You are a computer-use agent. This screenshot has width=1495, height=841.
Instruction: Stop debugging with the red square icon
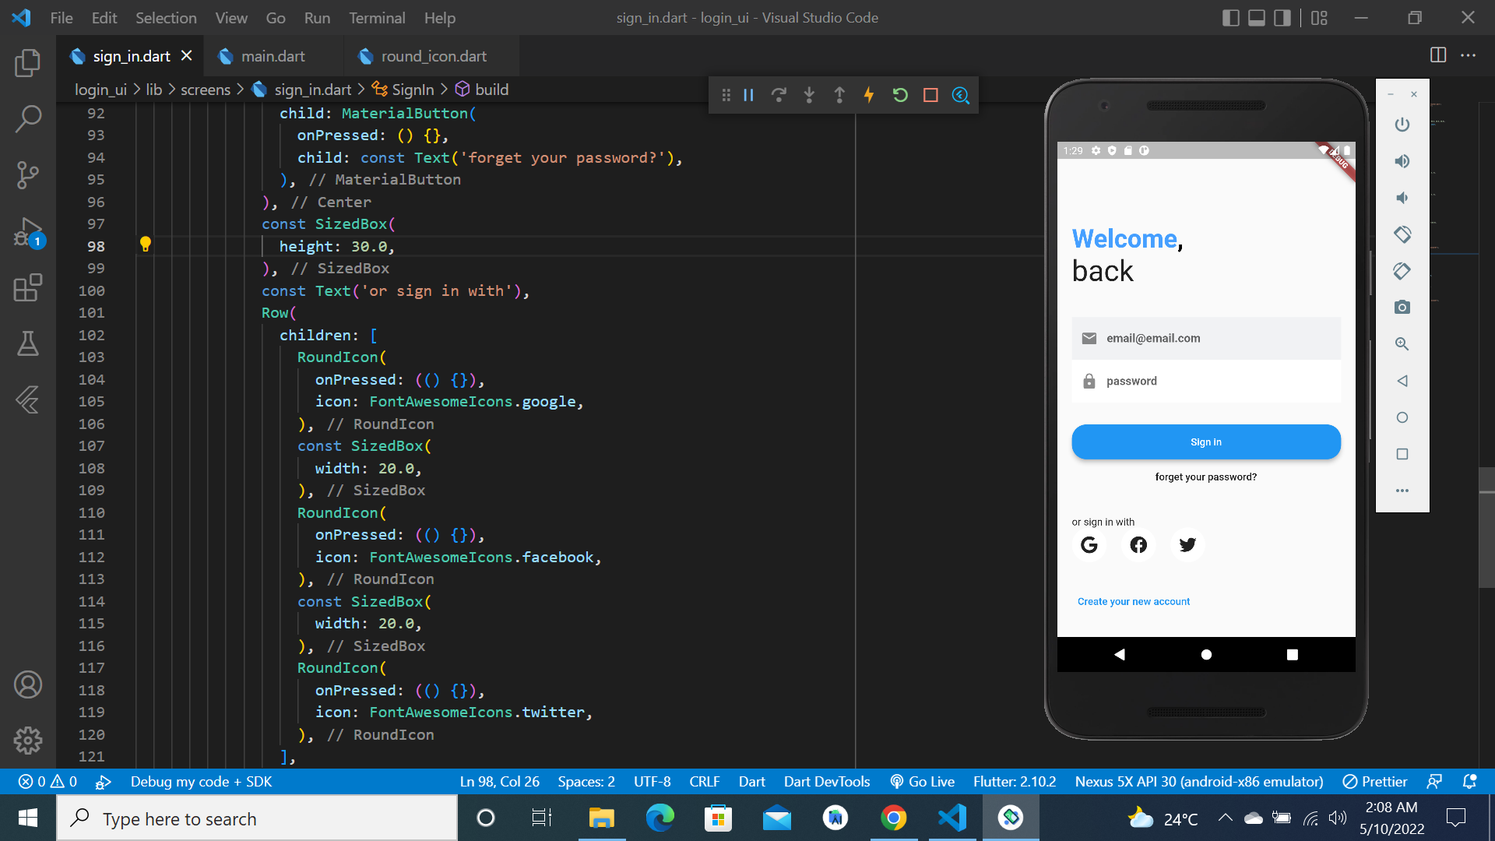(931, 94)
